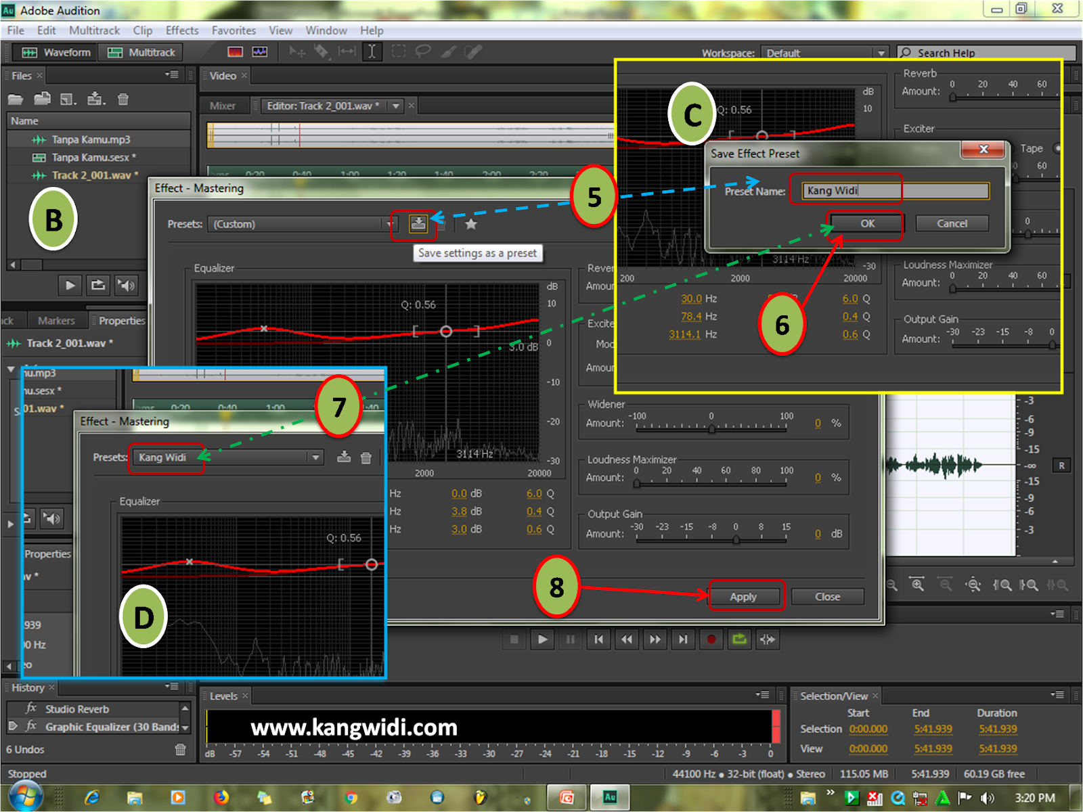Enable loop playback in the transport bar
Viewport: 1083px width, 812px height.
739,639
